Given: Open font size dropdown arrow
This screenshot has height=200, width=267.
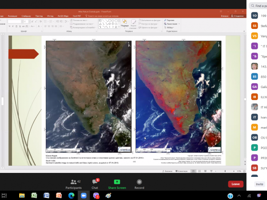Looking at the screenshot, I should pos(29,21).
